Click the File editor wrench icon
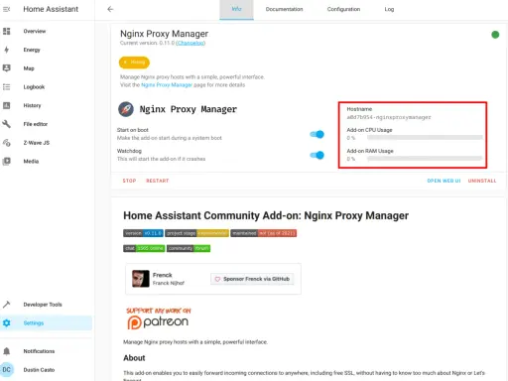This screenshot has width=508, height=381. (x=7, y=124)
